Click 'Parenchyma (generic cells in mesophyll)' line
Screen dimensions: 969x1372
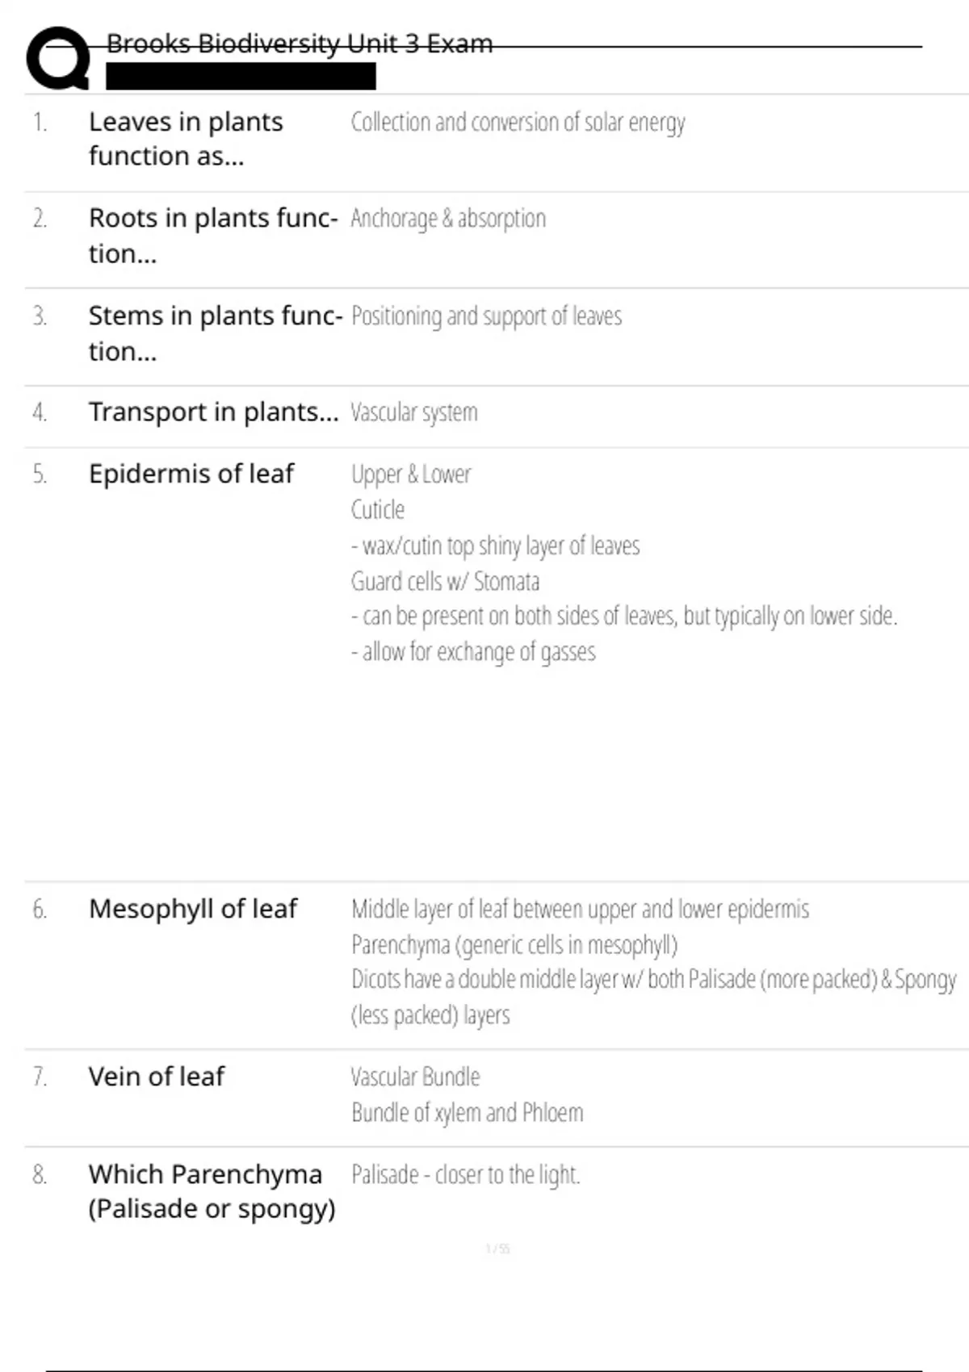(514, 945)
